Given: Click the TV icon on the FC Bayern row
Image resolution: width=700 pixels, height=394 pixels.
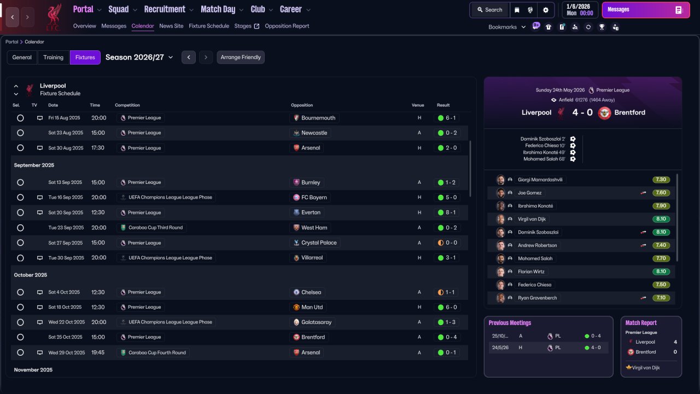Looking at the screenshot, I should [39, 197].
